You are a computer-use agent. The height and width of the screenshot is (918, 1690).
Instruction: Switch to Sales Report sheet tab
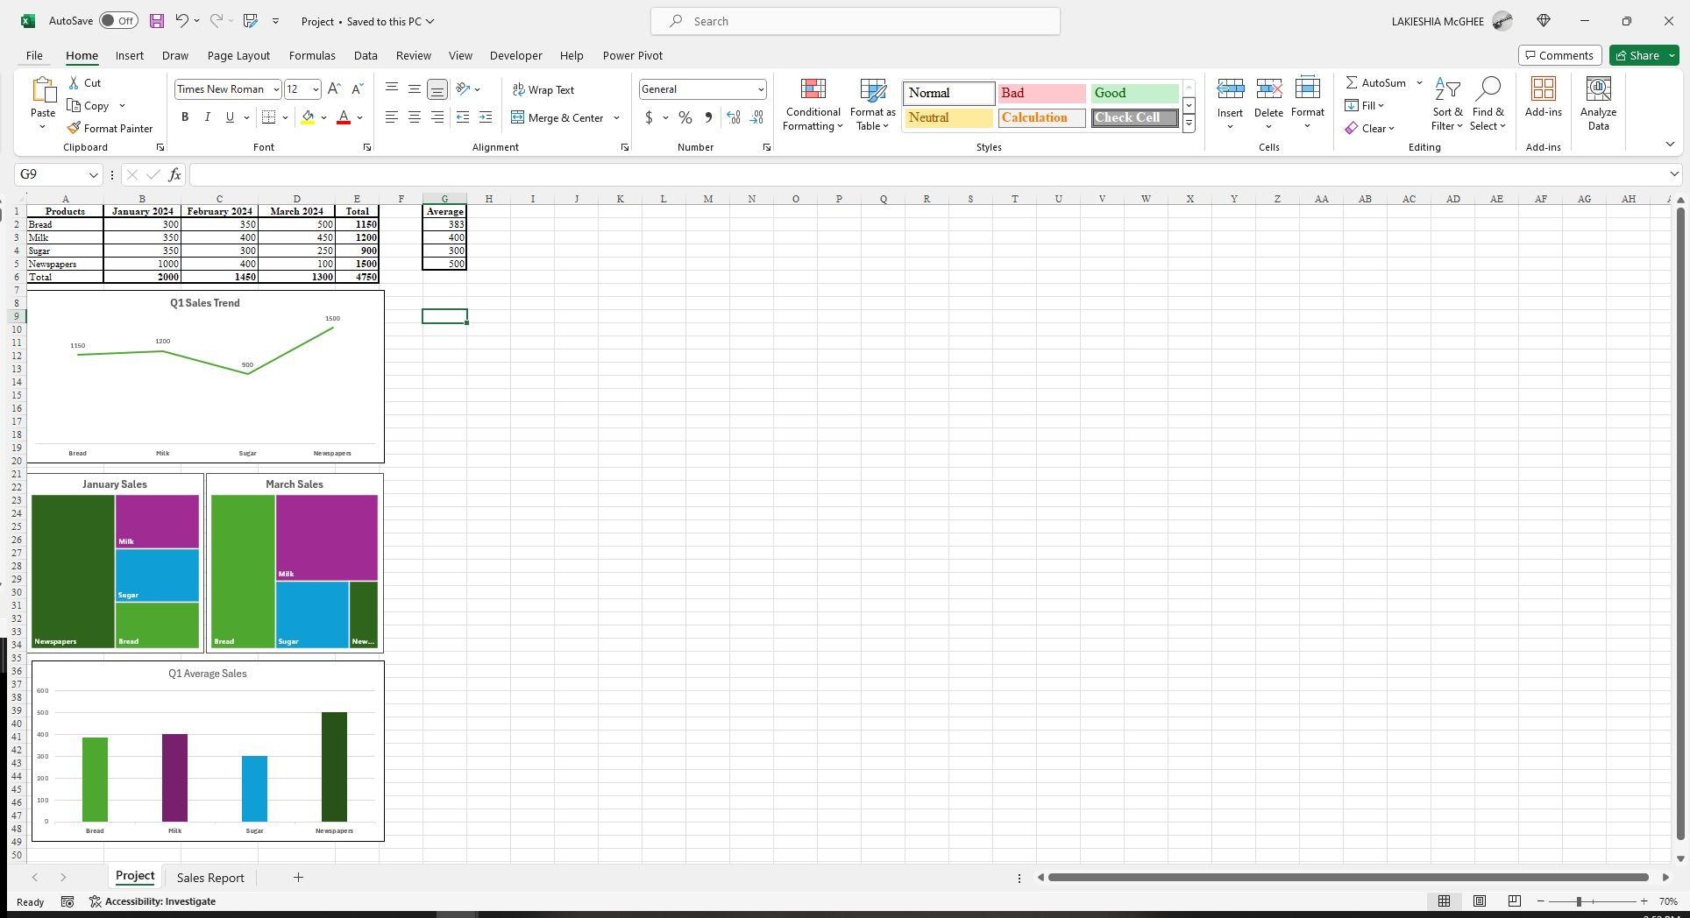pyautogui.click(x=210, y=878)
